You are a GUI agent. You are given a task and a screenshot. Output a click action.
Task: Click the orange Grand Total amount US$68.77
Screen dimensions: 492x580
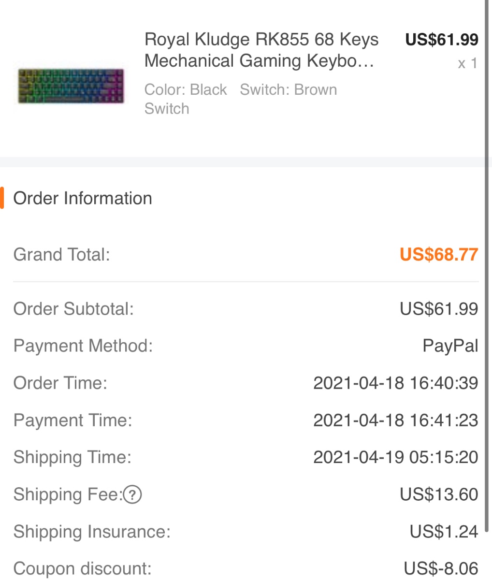click(x=439, y=254)
